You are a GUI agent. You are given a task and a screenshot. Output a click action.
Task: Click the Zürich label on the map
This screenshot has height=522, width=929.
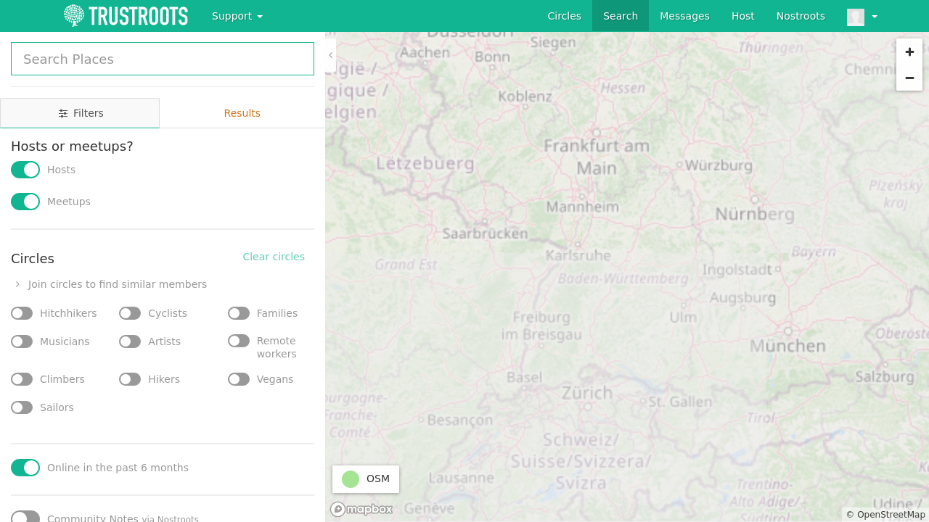[587, 393]
